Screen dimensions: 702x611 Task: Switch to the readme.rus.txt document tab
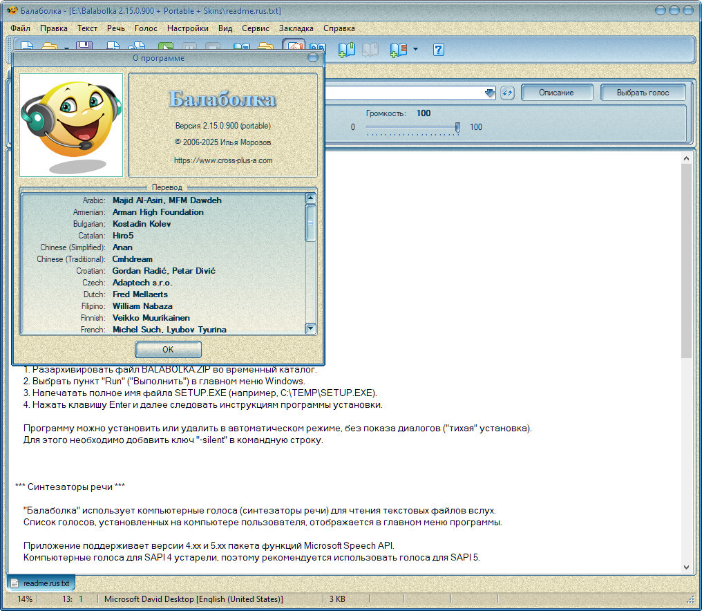(x=41, y=583)
